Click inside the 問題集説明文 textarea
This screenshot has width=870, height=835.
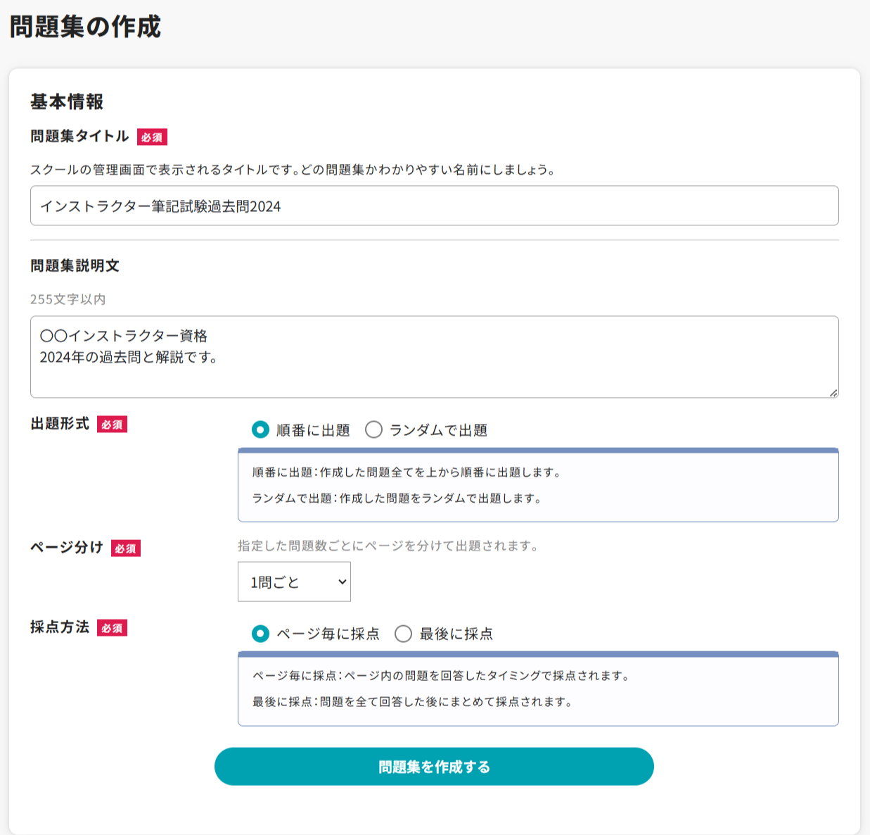click(x=434, y=356)
